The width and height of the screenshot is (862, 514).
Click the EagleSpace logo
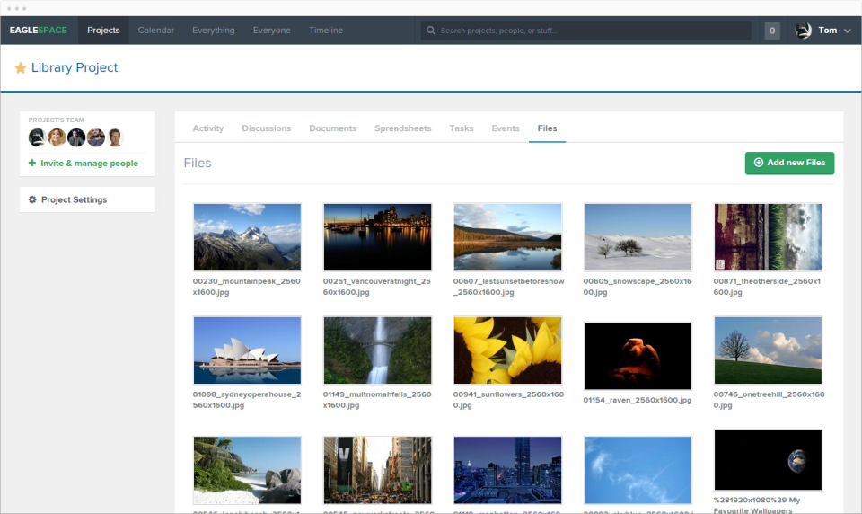(x=38, y=31)
